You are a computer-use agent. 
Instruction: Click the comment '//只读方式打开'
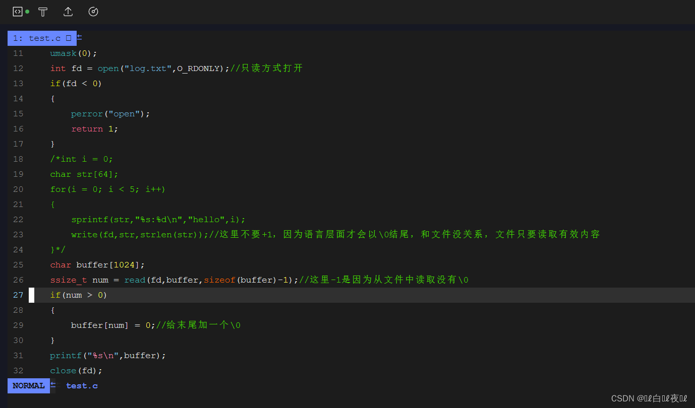pyautogui.click(x=266, y=69)
